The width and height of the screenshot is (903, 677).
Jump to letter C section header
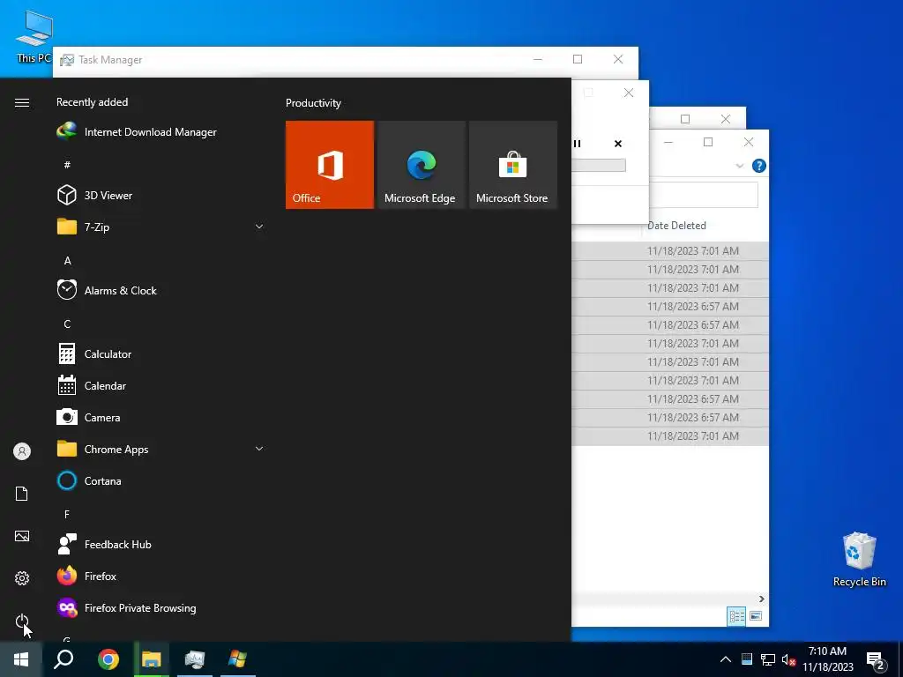click(67, 324)
